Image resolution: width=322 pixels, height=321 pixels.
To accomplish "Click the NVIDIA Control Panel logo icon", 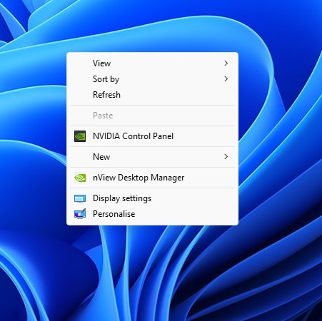I will tap(80, 136).
